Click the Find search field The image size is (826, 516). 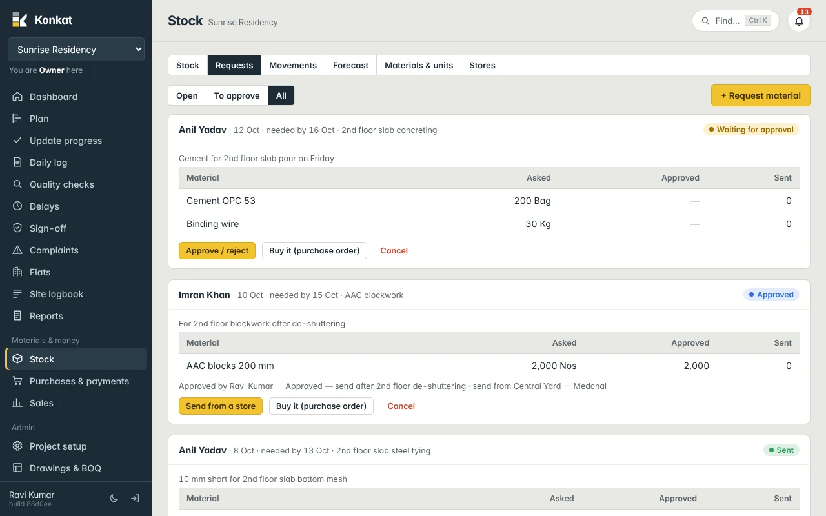[736, 21]
